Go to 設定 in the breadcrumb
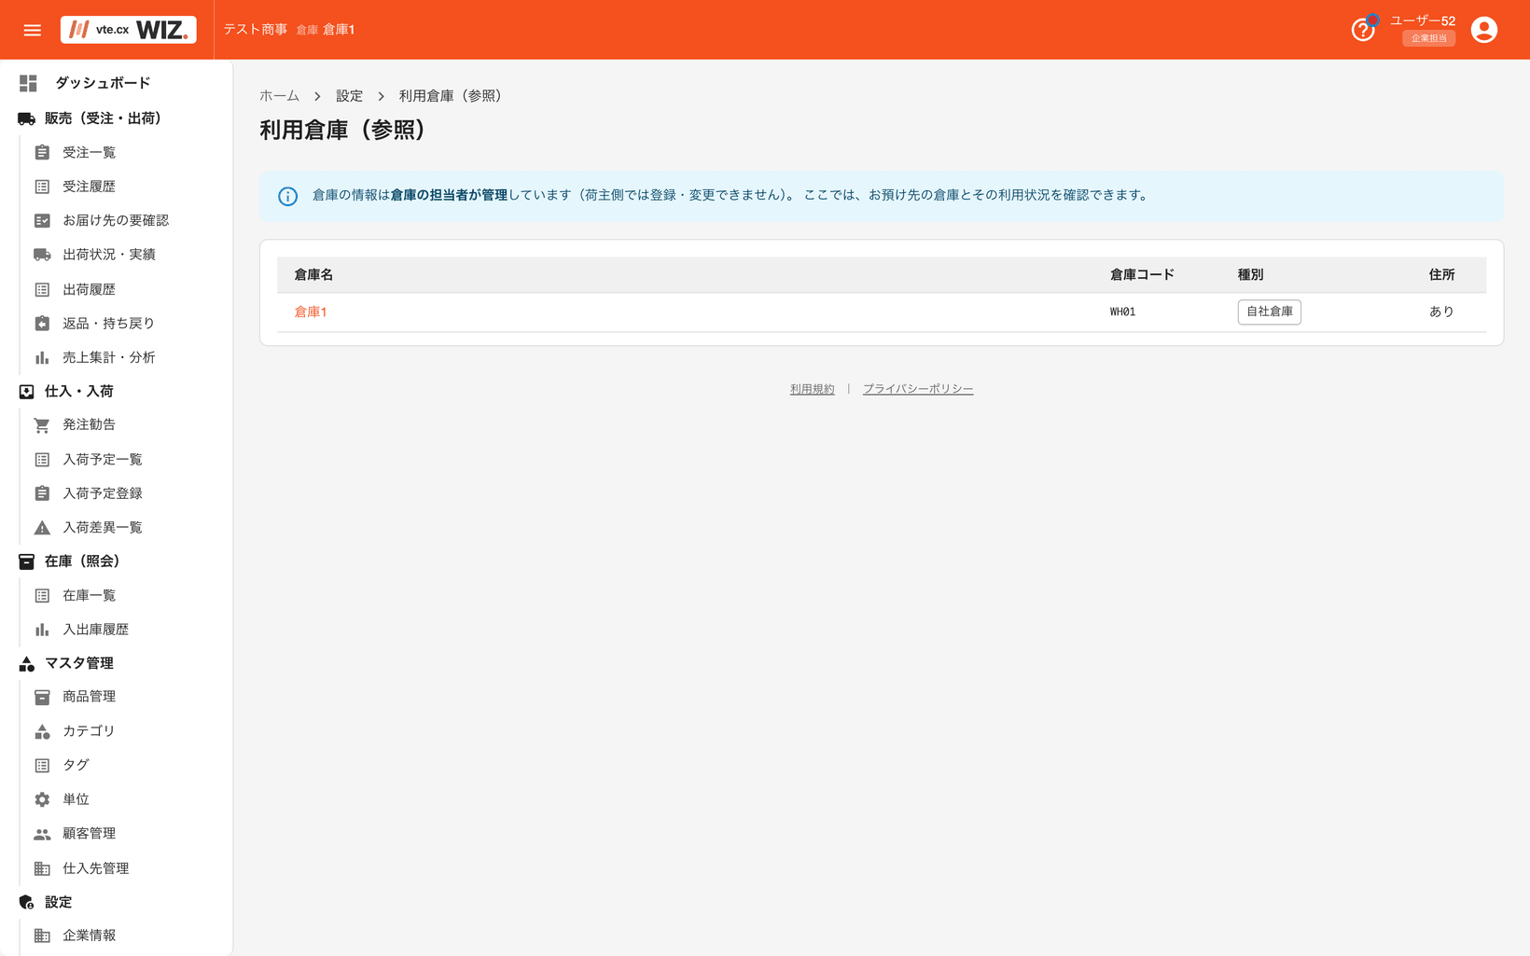The height and width of the screenshot is (956, 1530). [x=349, y=96]
